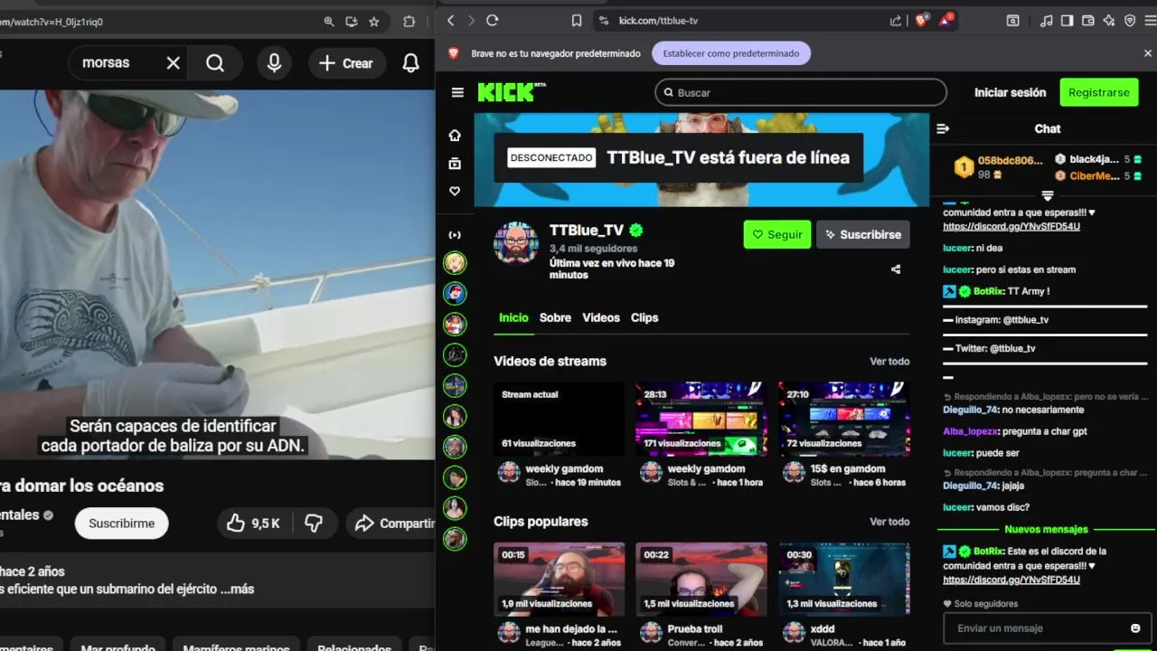Click 'Ver todo' next to Videos de streams
Image resolution: width=1157 pixels, height=651 pixels.
[889, 361]
